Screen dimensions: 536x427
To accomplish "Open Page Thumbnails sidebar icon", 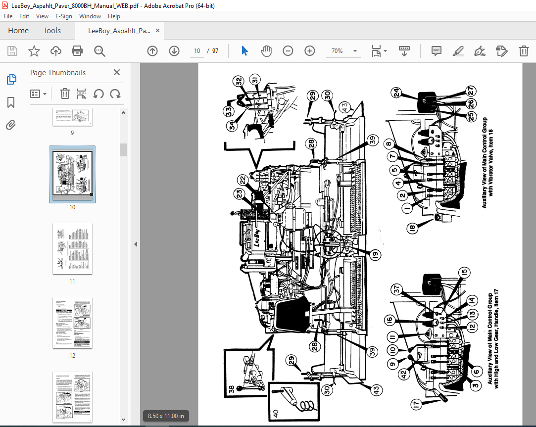I will 11,79.
